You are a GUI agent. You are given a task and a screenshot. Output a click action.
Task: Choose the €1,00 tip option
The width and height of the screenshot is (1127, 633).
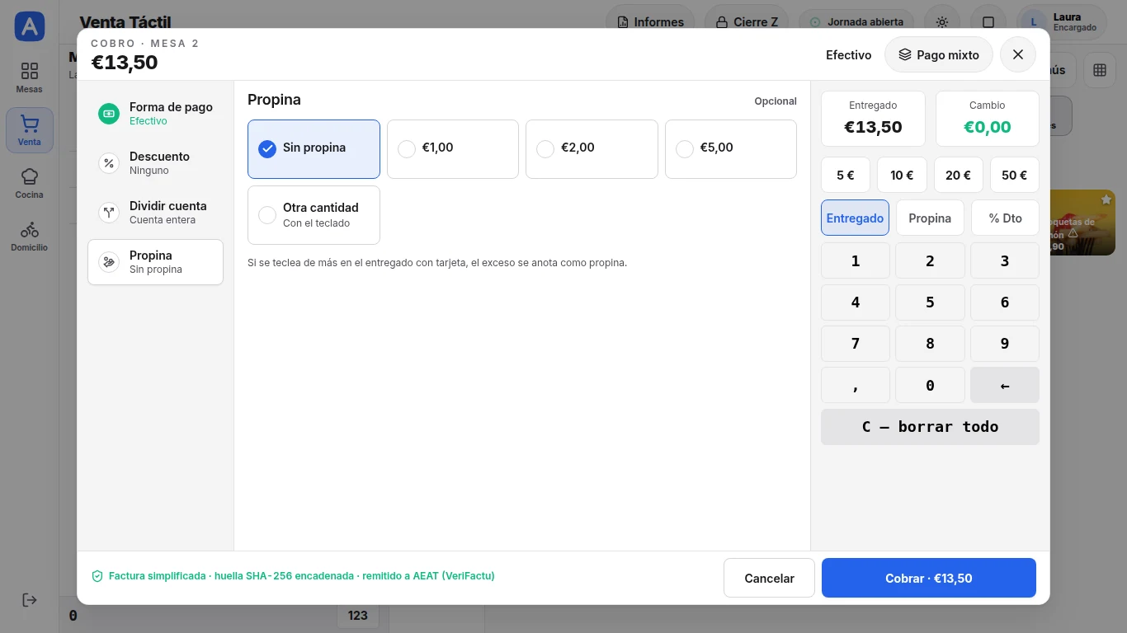point(453,149)
